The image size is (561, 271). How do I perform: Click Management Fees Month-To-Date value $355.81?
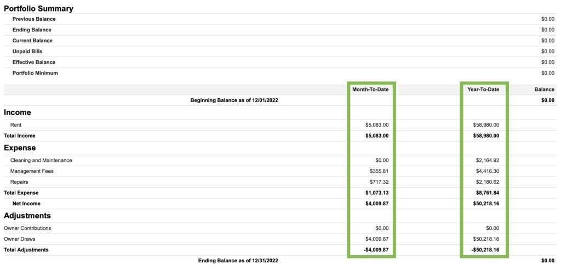coord(377,171)
